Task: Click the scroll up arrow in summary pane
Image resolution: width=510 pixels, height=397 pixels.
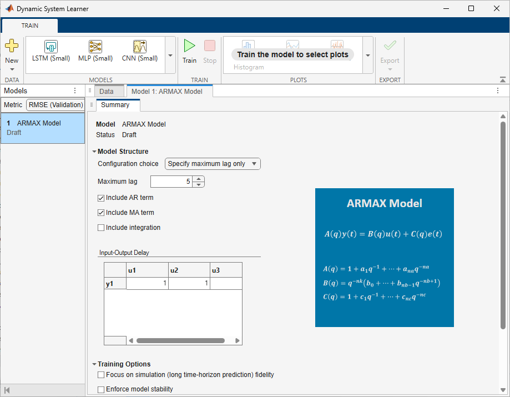Action: (503, 117)
